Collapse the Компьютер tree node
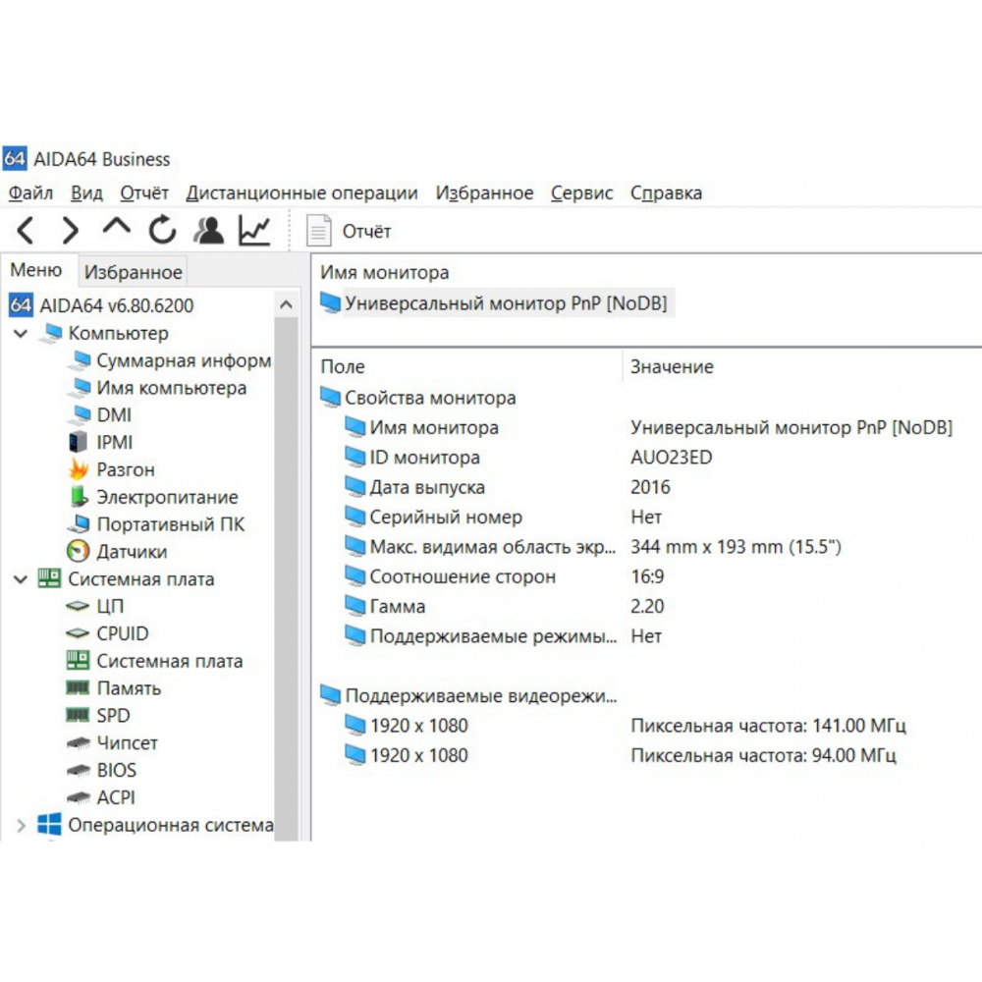 tap(21, 333)
